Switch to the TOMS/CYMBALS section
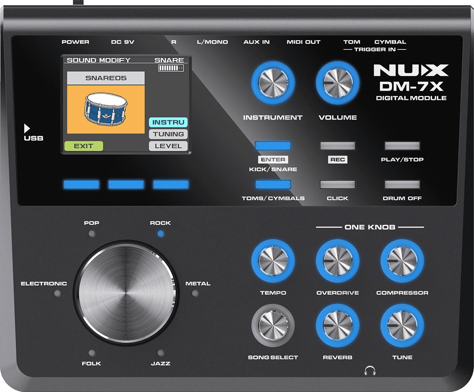This screenshot has width=474, height=392. pyautogui.click(x=273, y=184)
